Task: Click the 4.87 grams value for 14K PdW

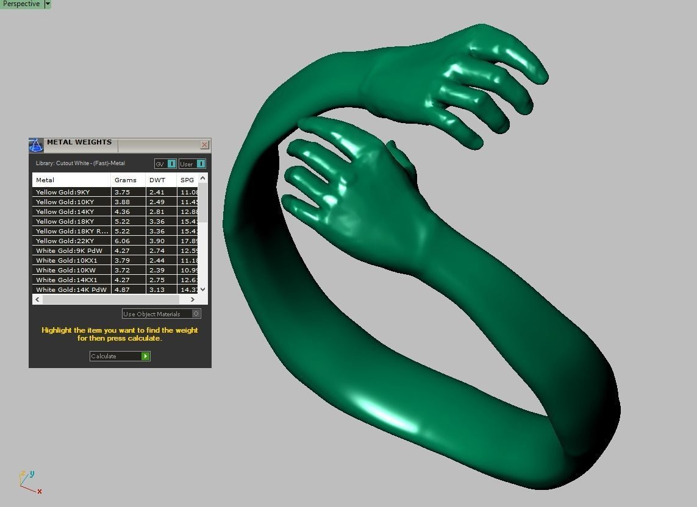Action: (x=122, y=289)
